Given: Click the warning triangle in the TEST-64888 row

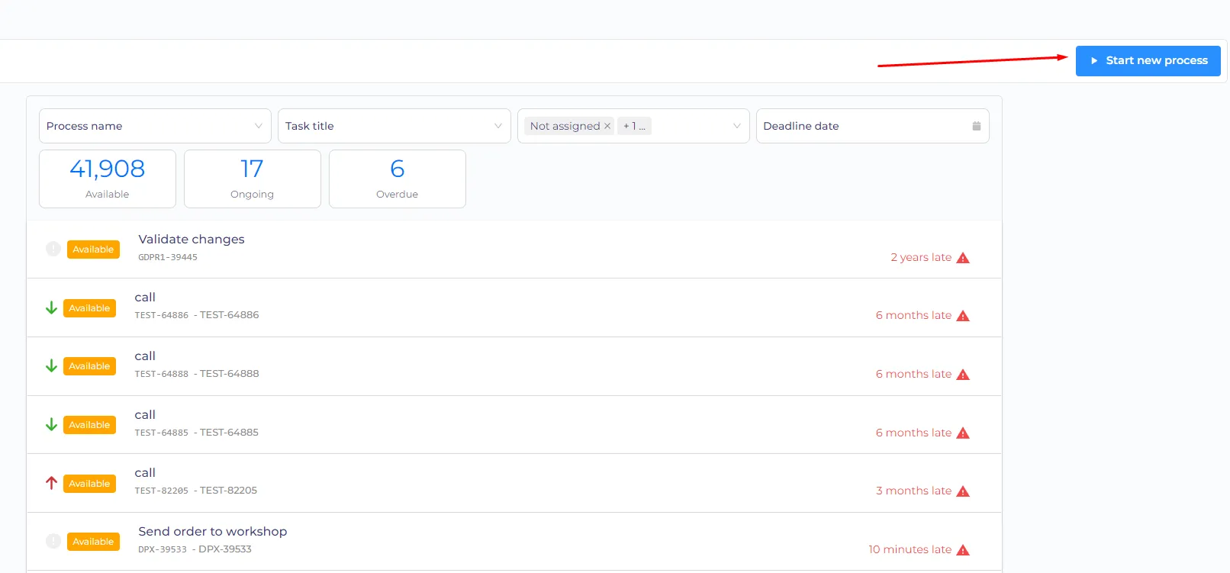Looking at the screenshot, I should (x=963, y=375).
